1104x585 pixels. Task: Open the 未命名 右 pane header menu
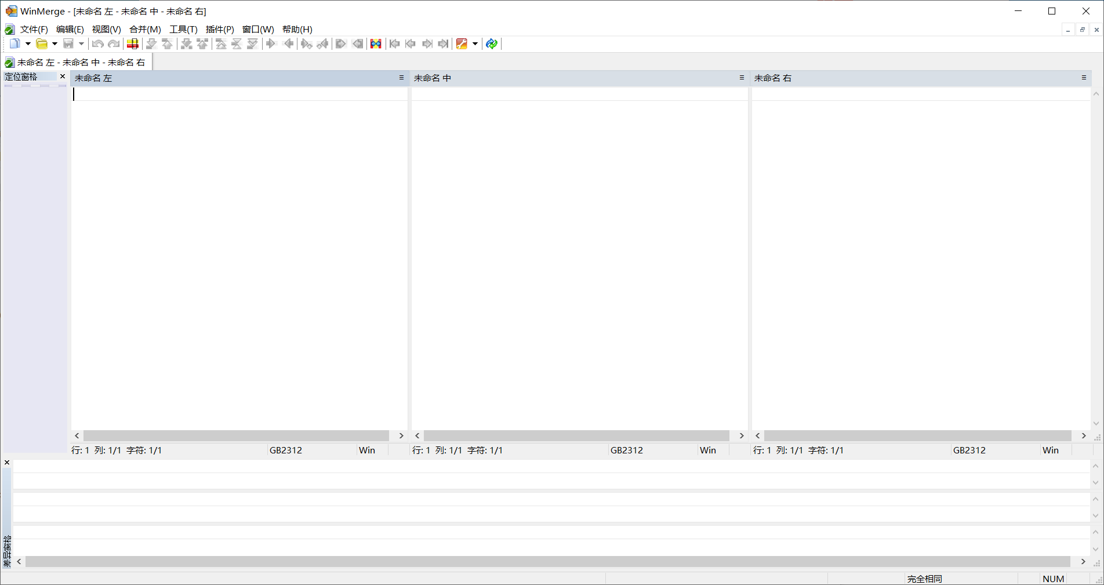(1084, 78)
